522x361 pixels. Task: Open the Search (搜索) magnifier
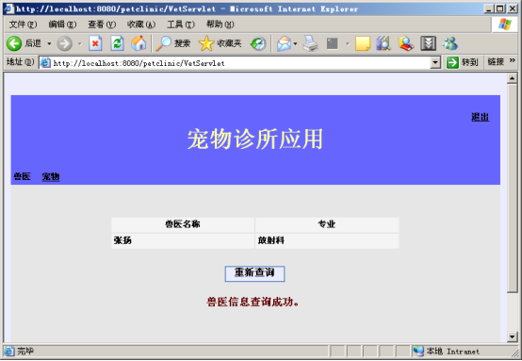pyautogui.click(x=163, y=43)
